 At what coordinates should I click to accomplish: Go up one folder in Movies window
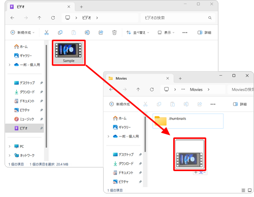138,90
